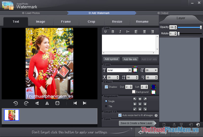Click the Add file info button

(130, 59)
